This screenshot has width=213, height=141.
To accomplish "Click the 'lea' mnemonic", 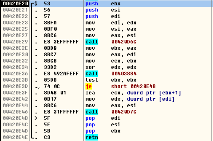I will (x=90, y=93).
